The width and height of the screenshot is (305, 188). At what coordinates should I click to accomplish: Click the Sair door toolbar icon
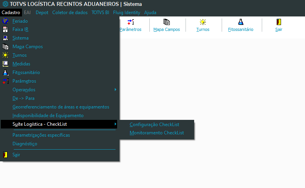(279, 22)
